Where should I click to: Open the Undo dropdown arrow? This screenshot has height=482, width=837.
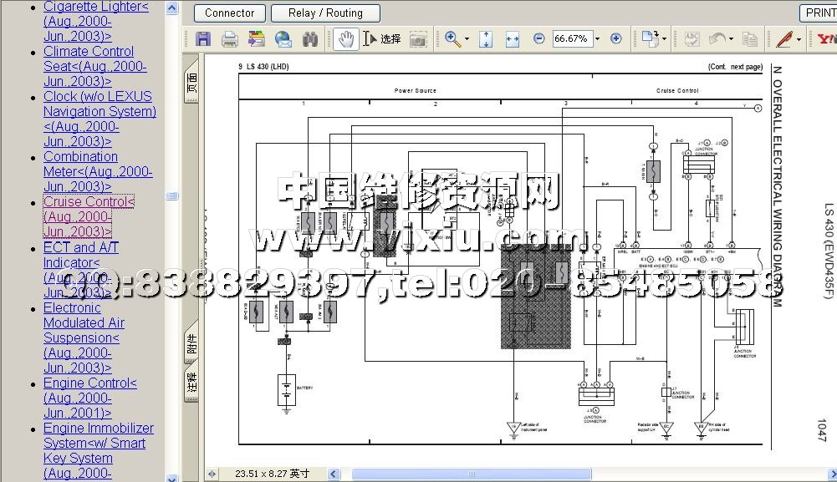coord(731,39)
